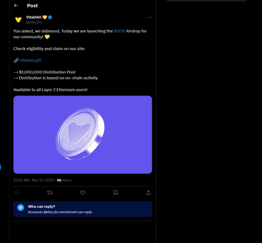
Task: Click the Post header title
Action: 33,6
